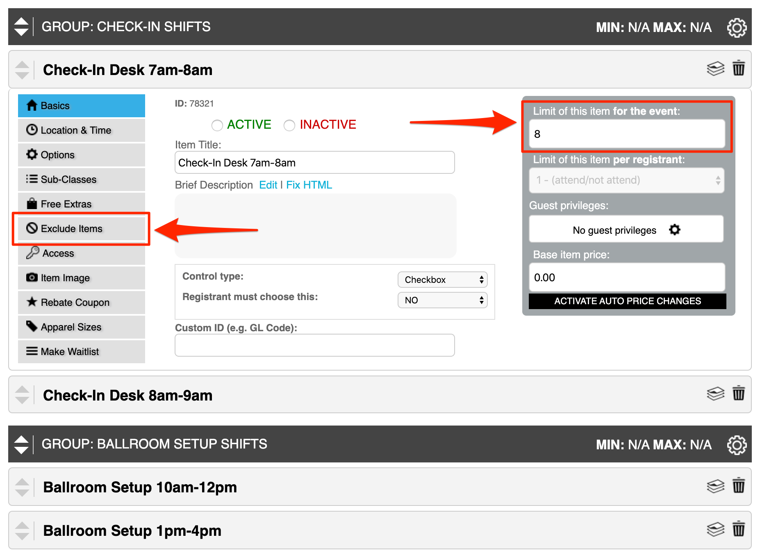Duplicate Check-In Desk 7am-8am item with layers icon
The width and height of the screenshot is (760, 560).
pyautogui.click(x=716, y=68)
